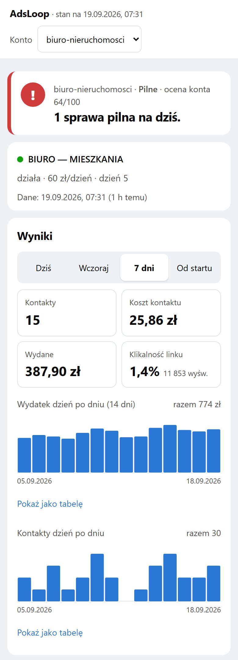Click the razem 774 zł total
The height and width of the screenshot is (660, 238).
pos(197,404)
